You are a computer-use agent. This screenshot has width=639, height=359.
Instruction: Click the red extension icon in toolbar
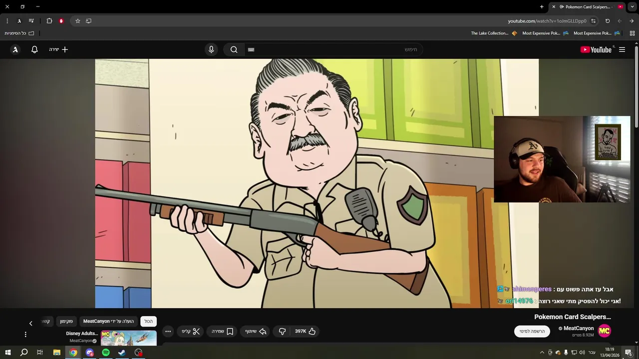tap(61, 21)
